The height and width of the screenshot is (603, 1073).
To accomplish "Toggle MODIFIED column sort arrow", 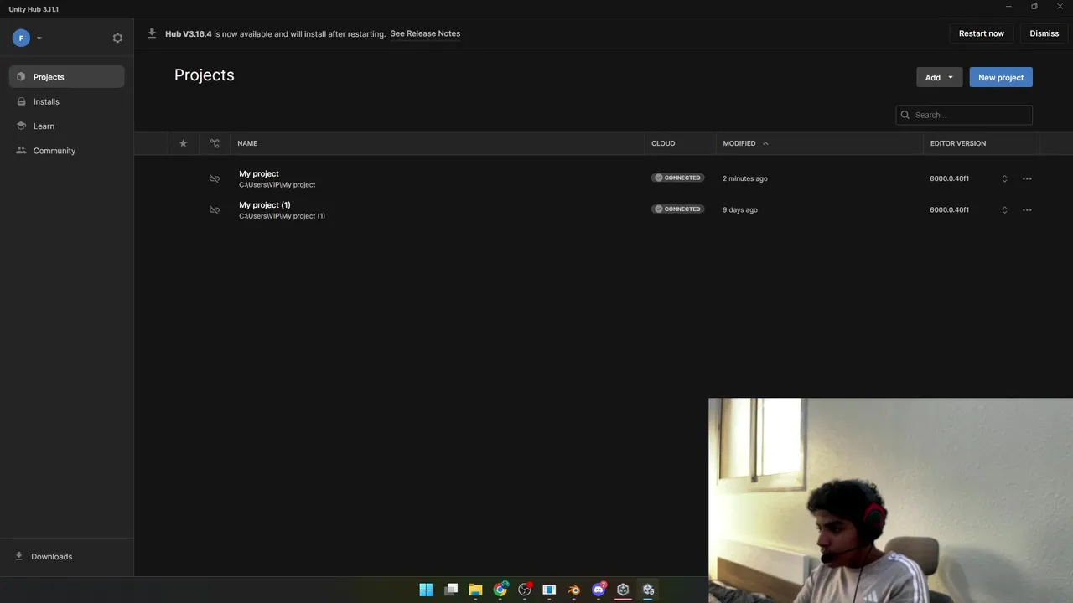I will (765, 143).
